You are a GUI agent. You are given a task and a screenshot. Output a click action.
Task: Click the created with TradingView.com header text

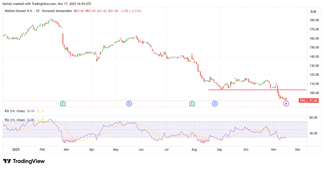click(47, 4)
